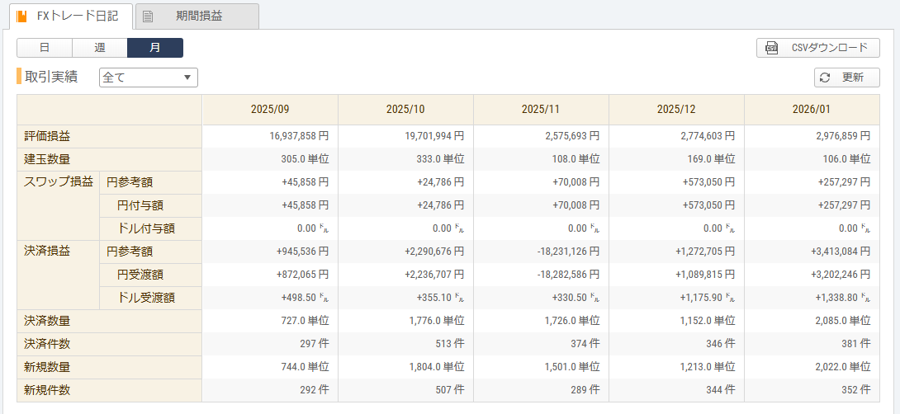
Task: Select the 月 monthly view toggle
Action: pos(155,48)
